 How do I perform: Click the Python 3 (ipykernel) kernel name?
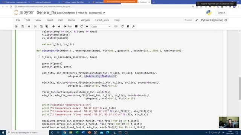pos(212,20)
